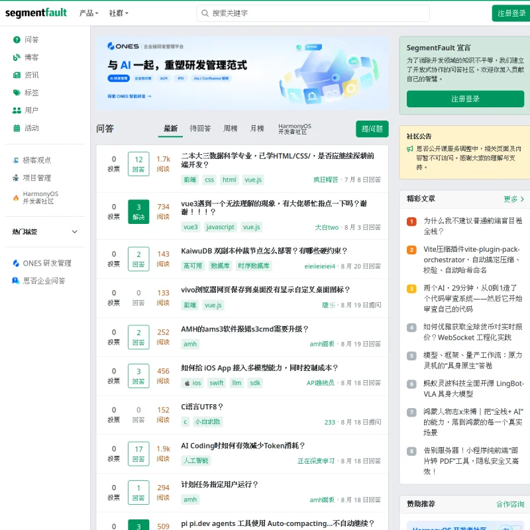
Task: Click the llm tag
Action: tap(237, 383)
